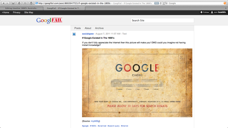Click the globe favicon in the address bar
This screenshot has width=228, height=128.
click(37, 3)
